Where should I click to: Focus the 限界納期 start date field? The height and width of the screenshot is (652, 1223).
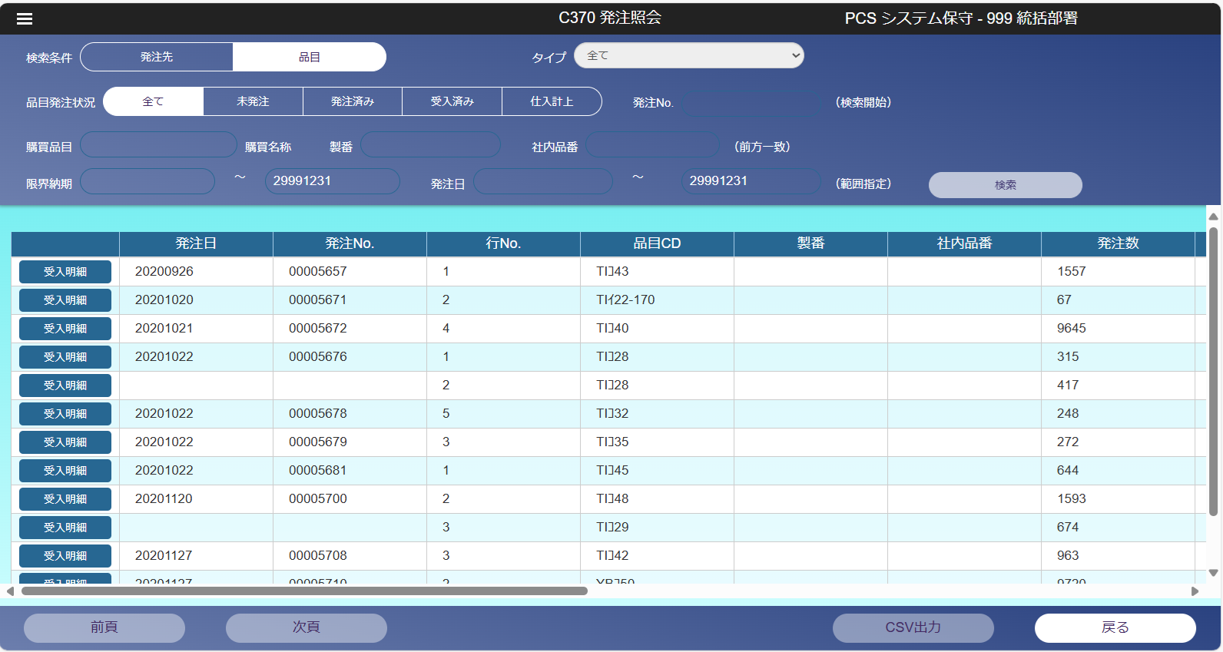point(147,181)
